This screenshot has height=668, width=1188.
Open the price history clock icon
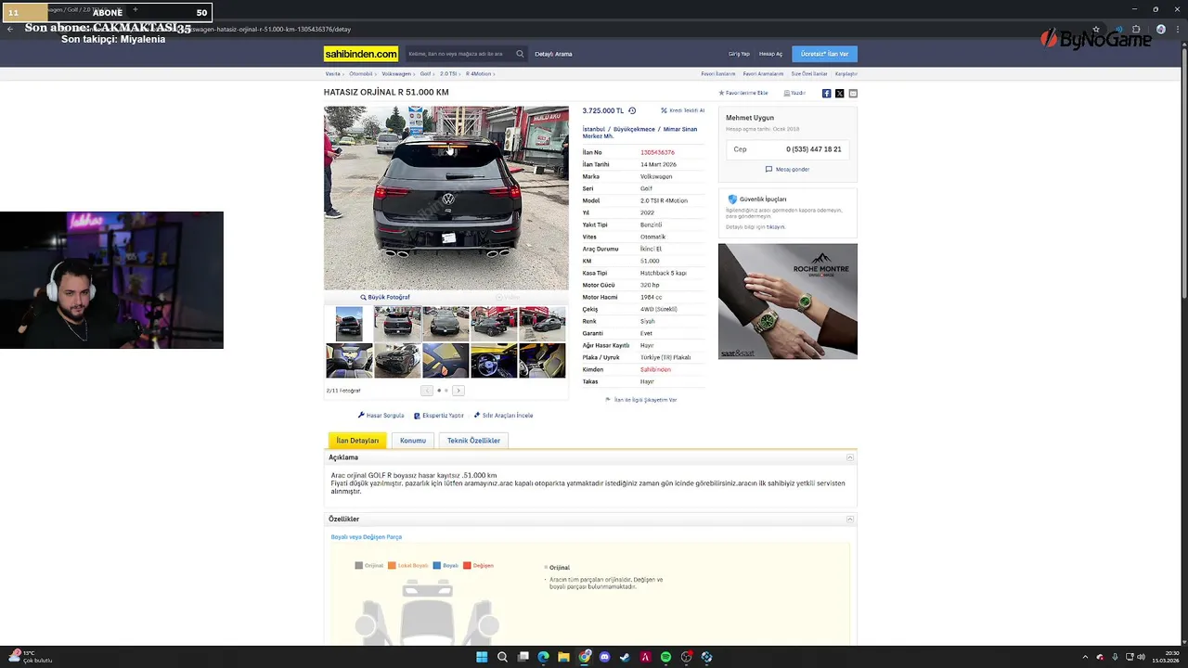click(x=632, y=110)
